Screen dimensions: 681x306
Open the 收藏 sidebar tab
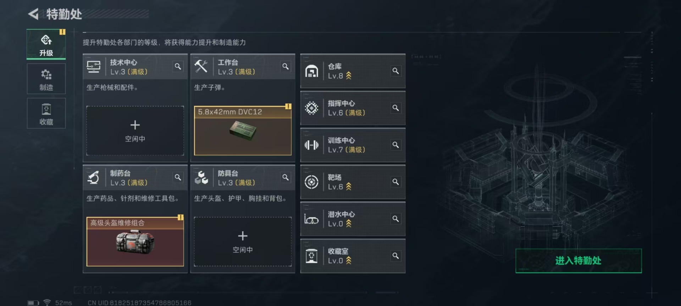[46, 113]
